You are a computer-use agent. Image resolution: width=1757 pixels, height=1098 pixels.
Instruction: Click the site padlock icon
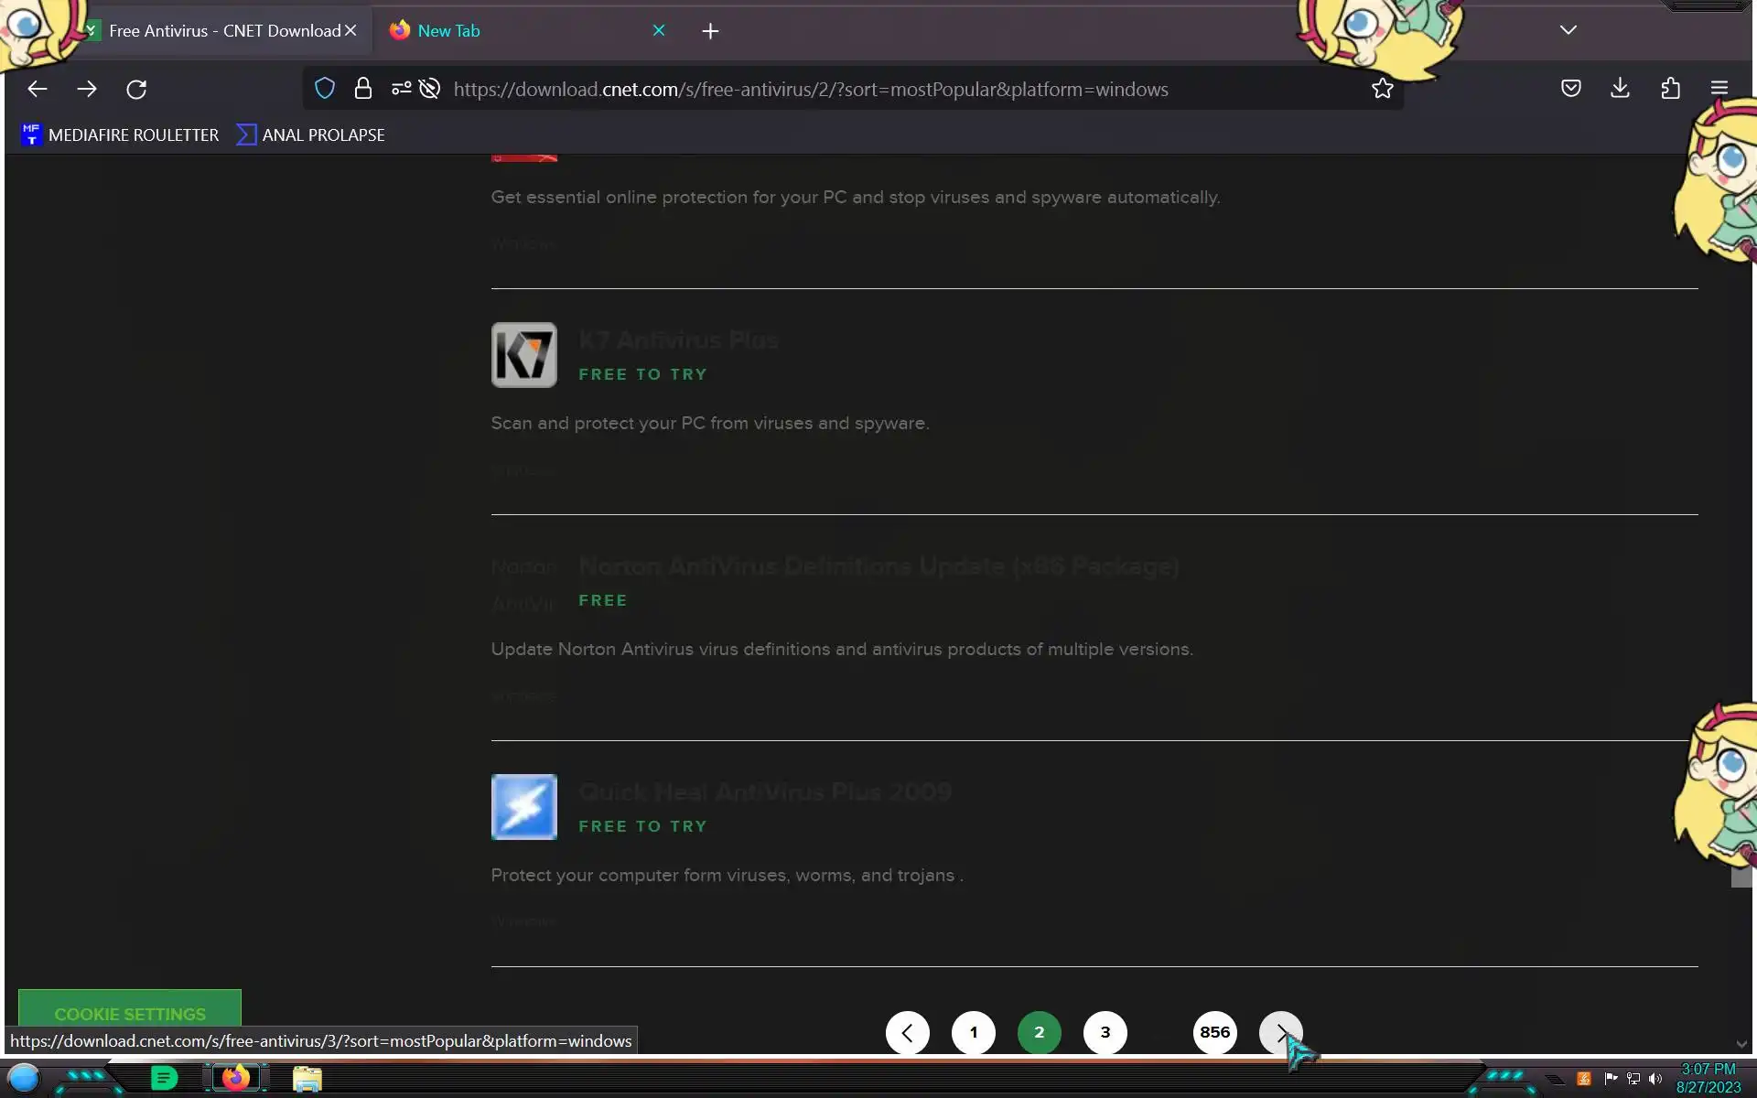click(x=363, y=89)
